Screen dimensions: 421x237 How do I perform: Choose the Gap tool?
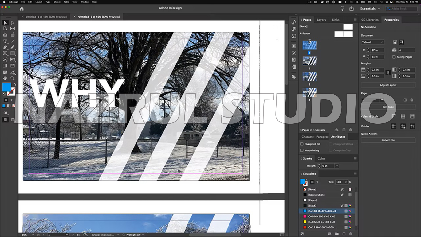(13, 29)
